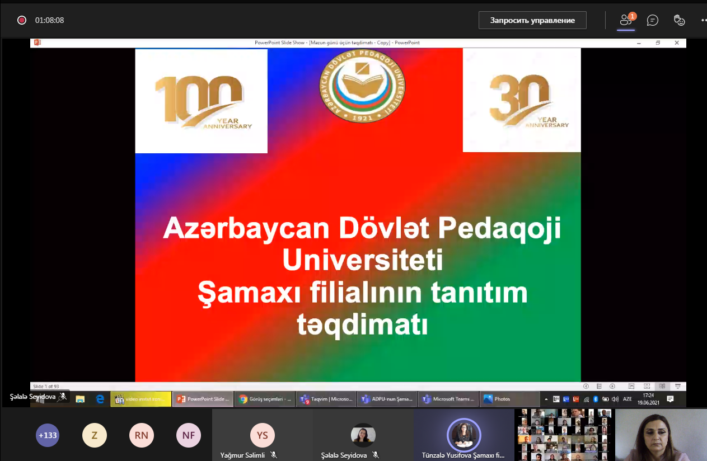
Task: Advance to the next slide arrow
Action: click(x=612, y=386)
